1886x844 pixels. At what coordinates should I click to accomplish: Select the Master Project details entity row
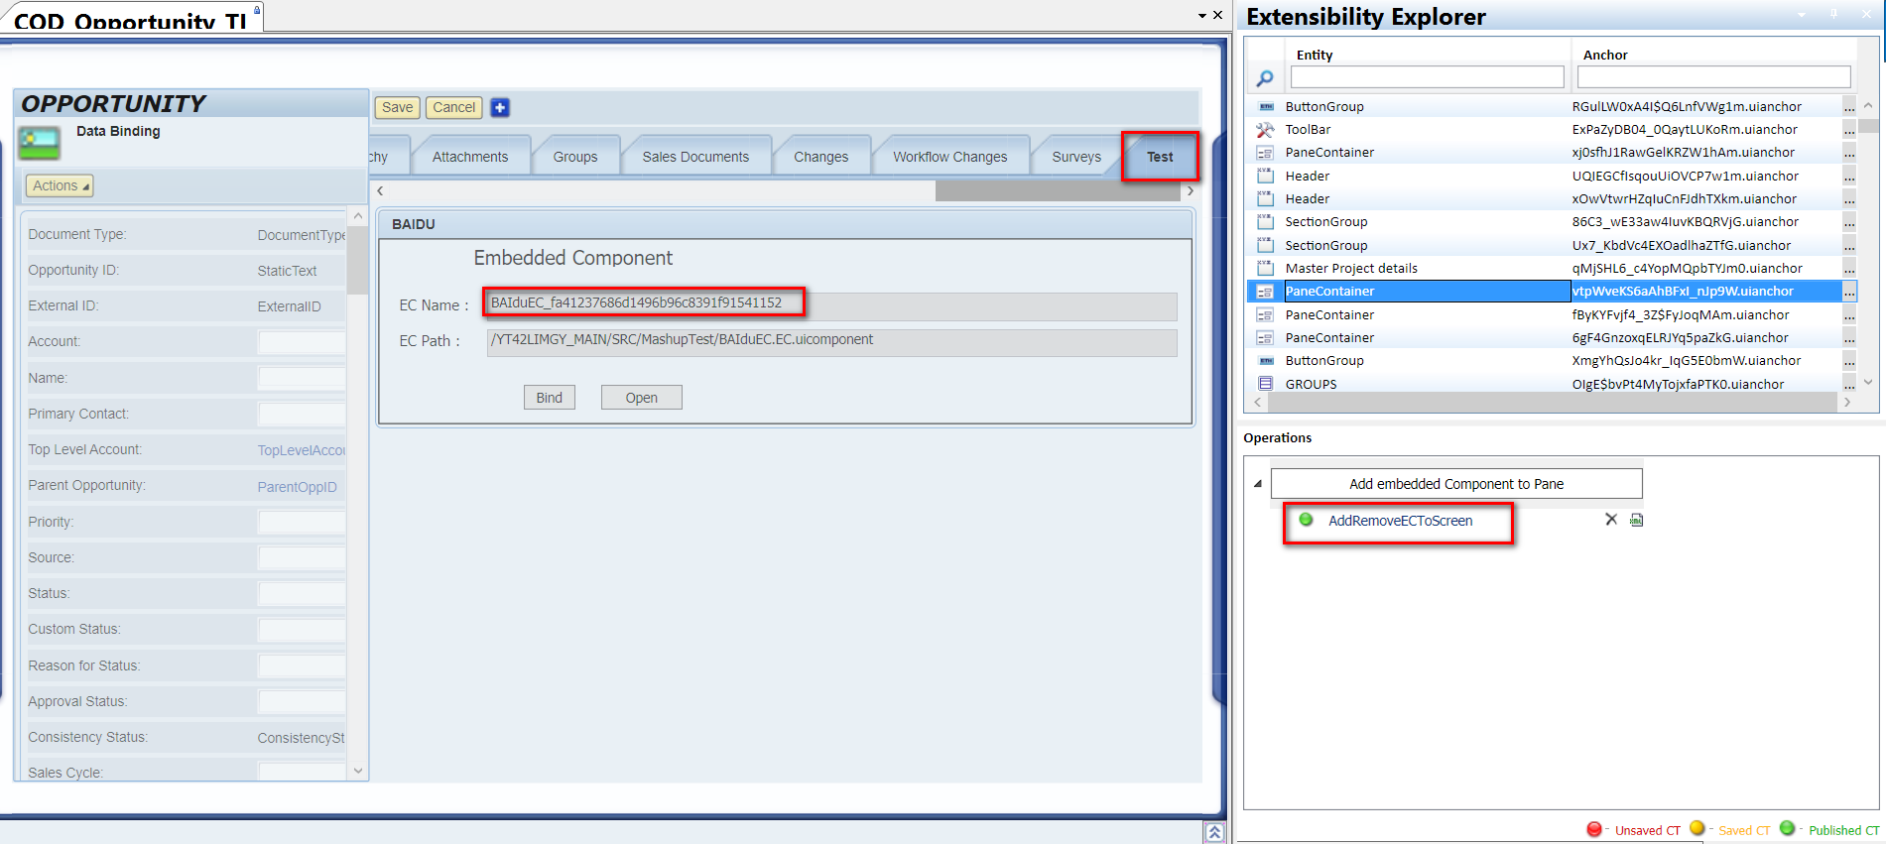click(x=1553, y=268)
